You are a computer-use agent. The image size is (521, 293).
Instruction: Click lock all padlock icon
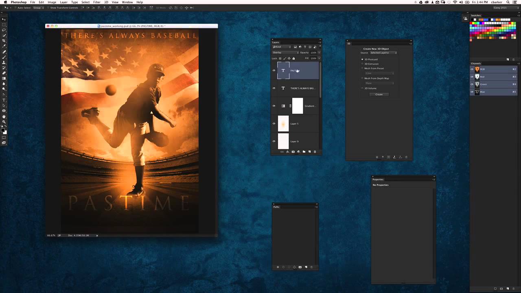(x=293, y=58)
